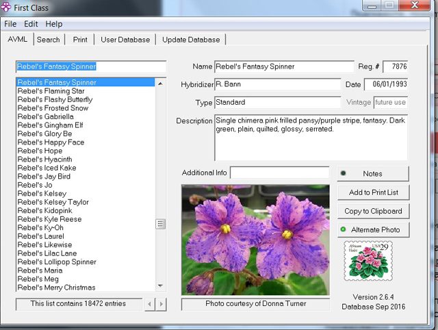The width and height of the screenshot is (438, 330).
Task: Click the Notes button
Action: 373,173
